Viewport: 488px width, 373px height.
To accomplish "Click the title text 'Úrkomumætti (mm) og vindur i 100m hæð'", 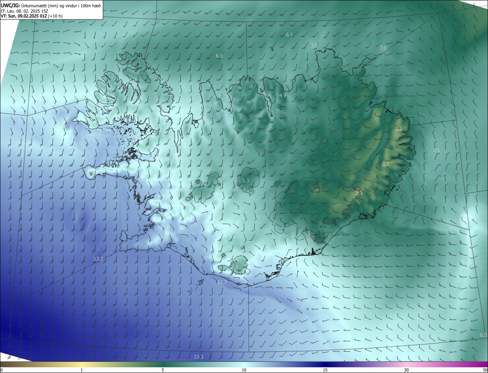I will (60, 5).
